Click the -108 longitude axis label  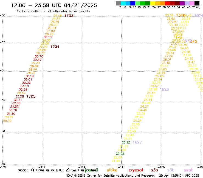[x=161, y=167]
